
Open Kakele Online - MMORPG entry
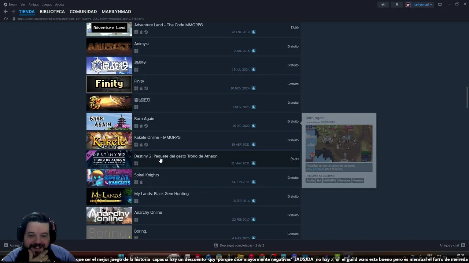[193, 140]
